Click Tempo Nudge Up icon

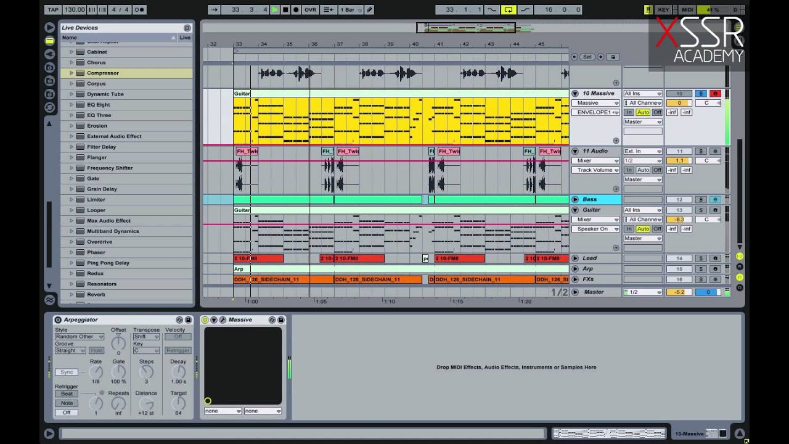(x=103, y=10)
